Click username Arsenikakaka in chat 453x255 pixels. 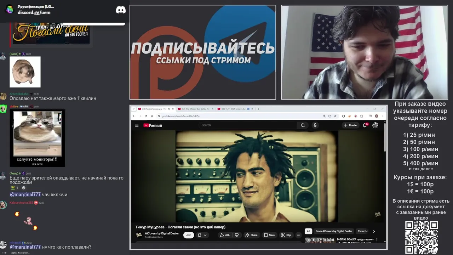(19, 94)
